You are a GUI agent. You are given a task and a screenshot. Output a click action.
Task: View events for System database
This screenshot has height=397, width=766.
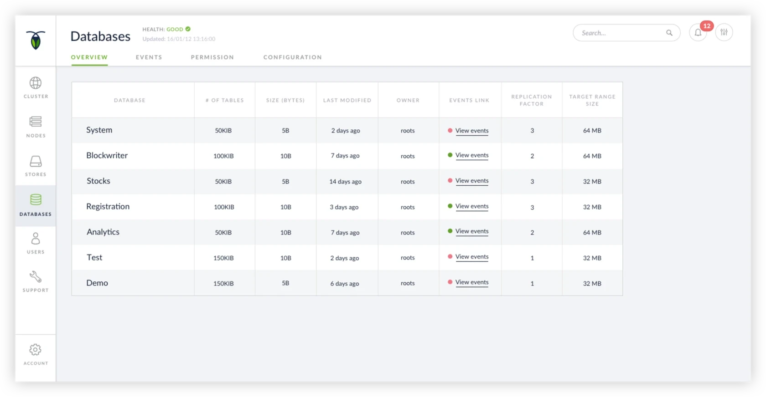(472, 131)
